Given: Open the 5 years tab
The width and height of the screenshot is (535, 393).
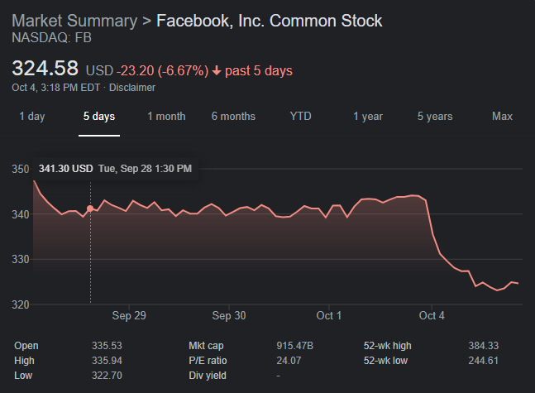Looking at the screenshot, I should 435,117.
